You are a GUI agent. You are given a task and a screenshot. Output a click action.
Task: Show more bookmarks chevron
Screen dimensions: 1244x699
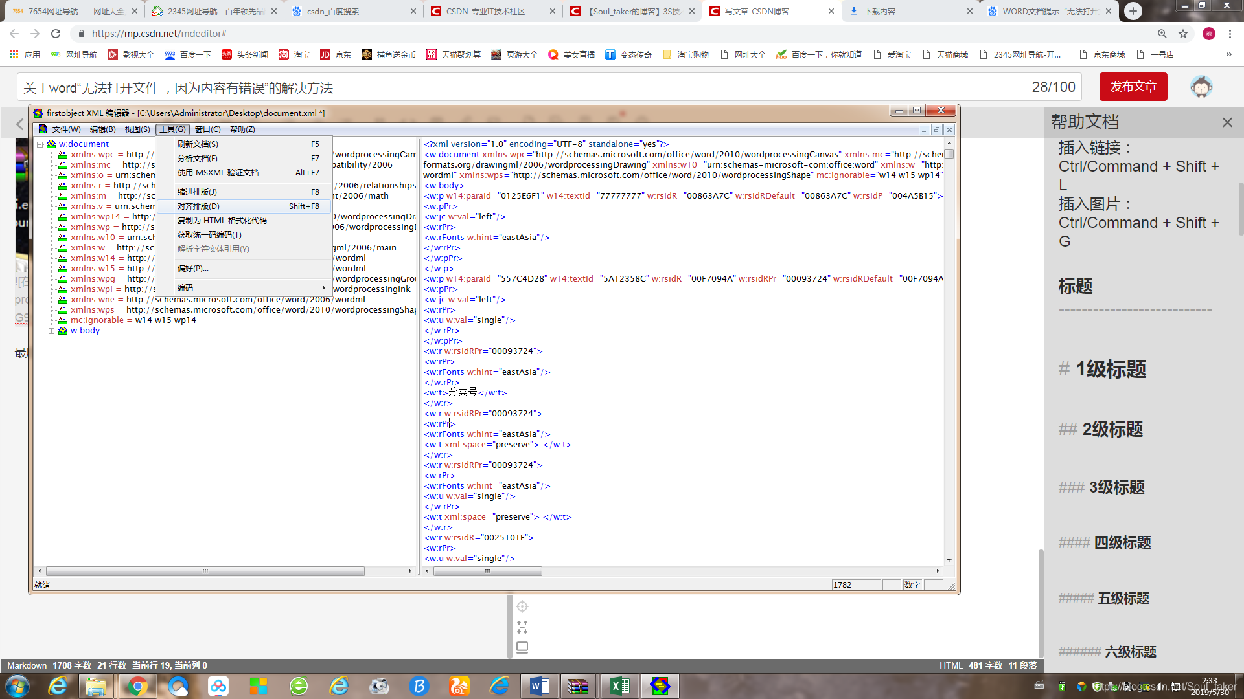point(1229,54)
